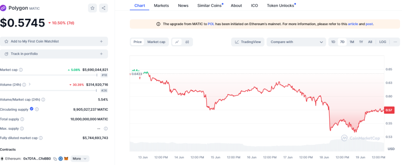
Task: Click the share icon beside Polygon
Action: tap(104, 8)
